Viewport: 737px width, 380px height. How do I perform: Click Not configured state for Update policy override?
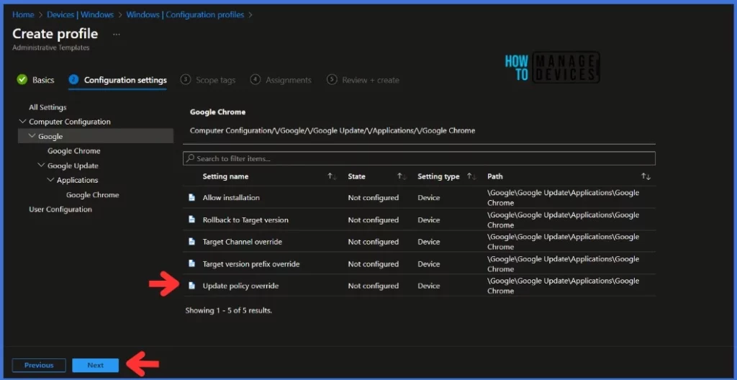pyautogui.click(x=374, y=286)
